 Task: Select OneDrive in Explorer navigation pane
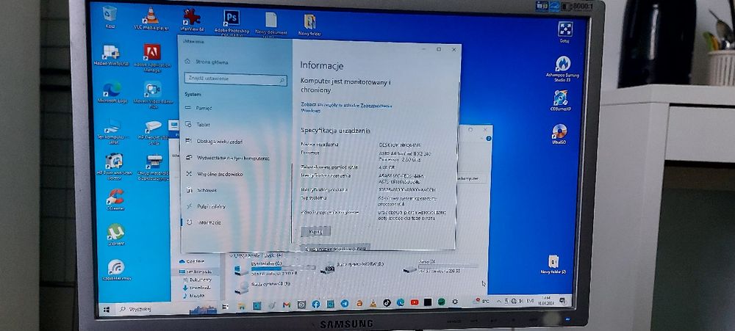(192, 262)
